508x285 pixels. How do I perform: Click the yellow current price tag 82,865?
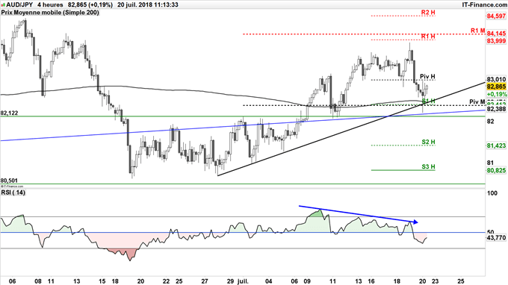[496, 87]
